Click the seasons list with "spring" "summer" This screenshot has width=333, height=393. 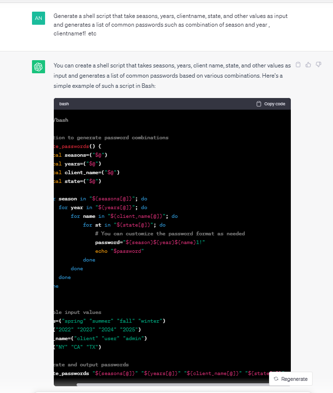[x=111, y=321]
